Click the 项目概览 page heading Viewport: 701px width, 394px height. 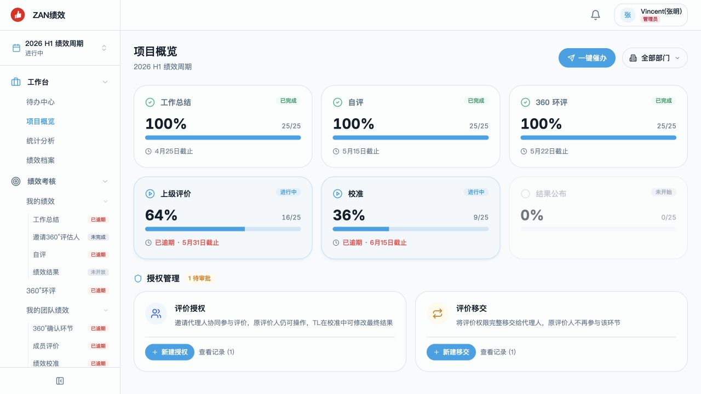point(156,51)
